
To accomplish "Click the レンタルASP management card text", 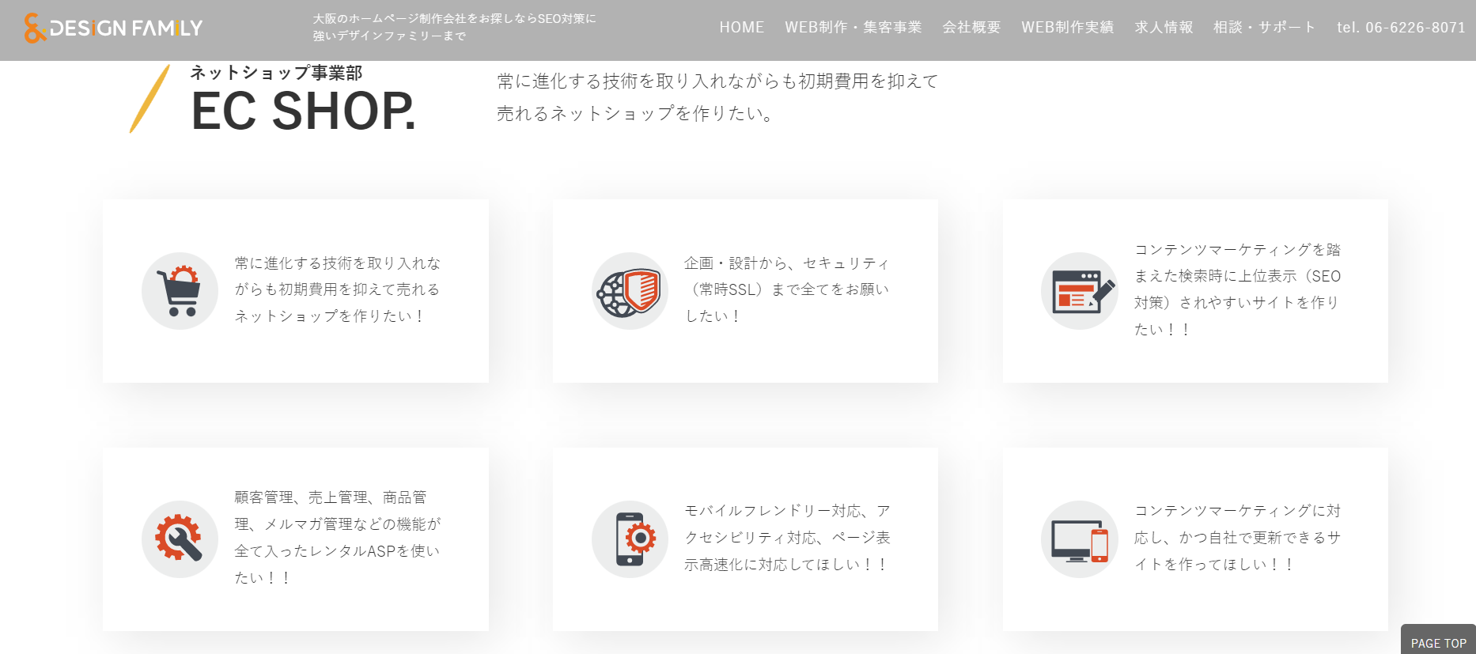I will 337,537.
